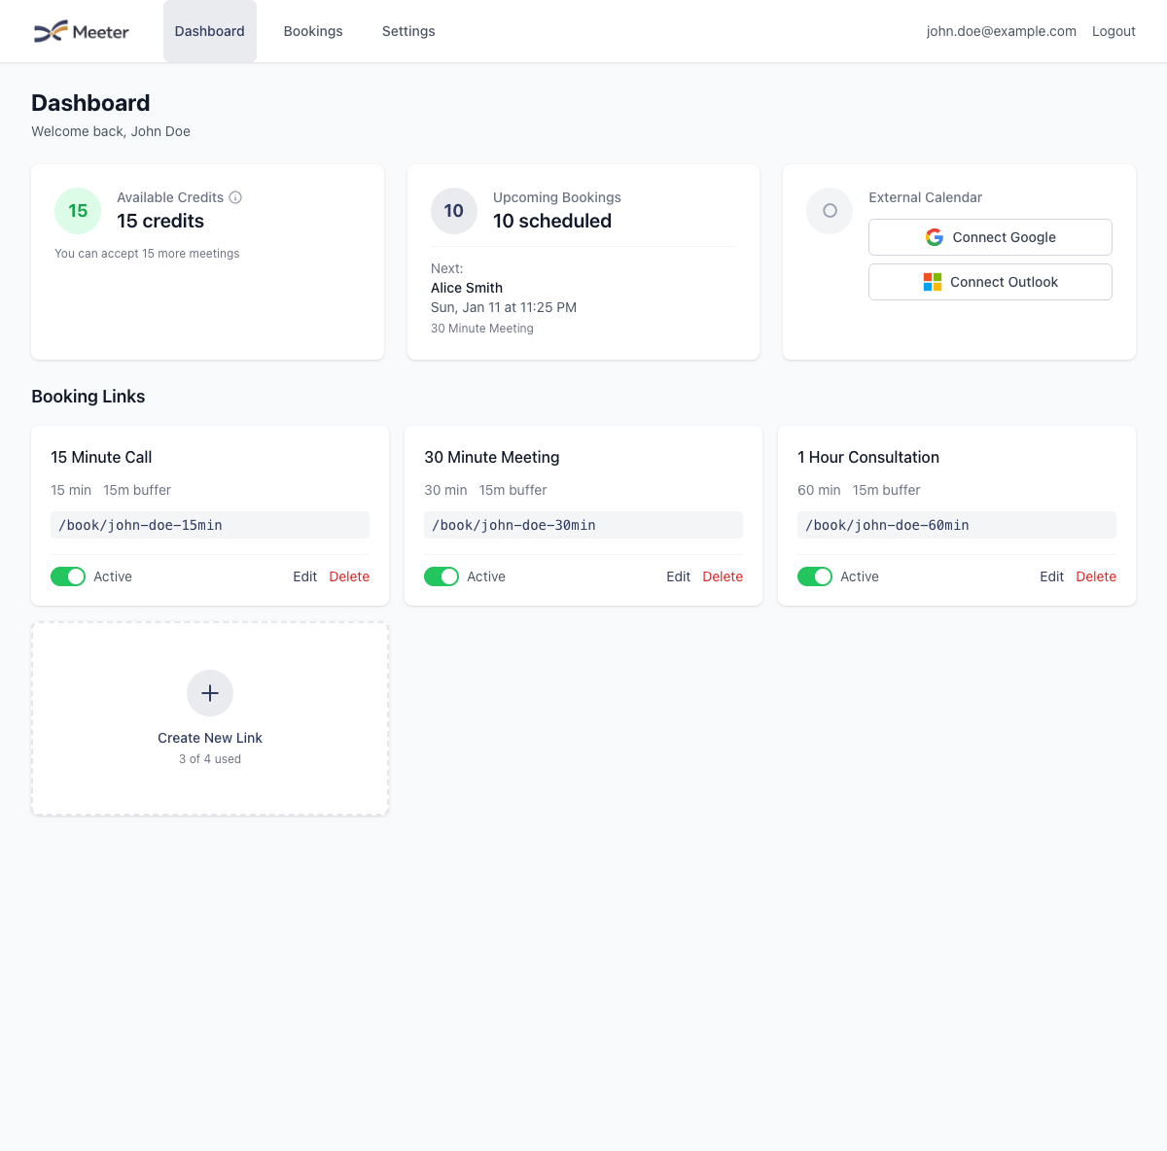Click the 10 upcoming bookings badge
The image size is (1167, 1151).
click(x=453, y=210)
